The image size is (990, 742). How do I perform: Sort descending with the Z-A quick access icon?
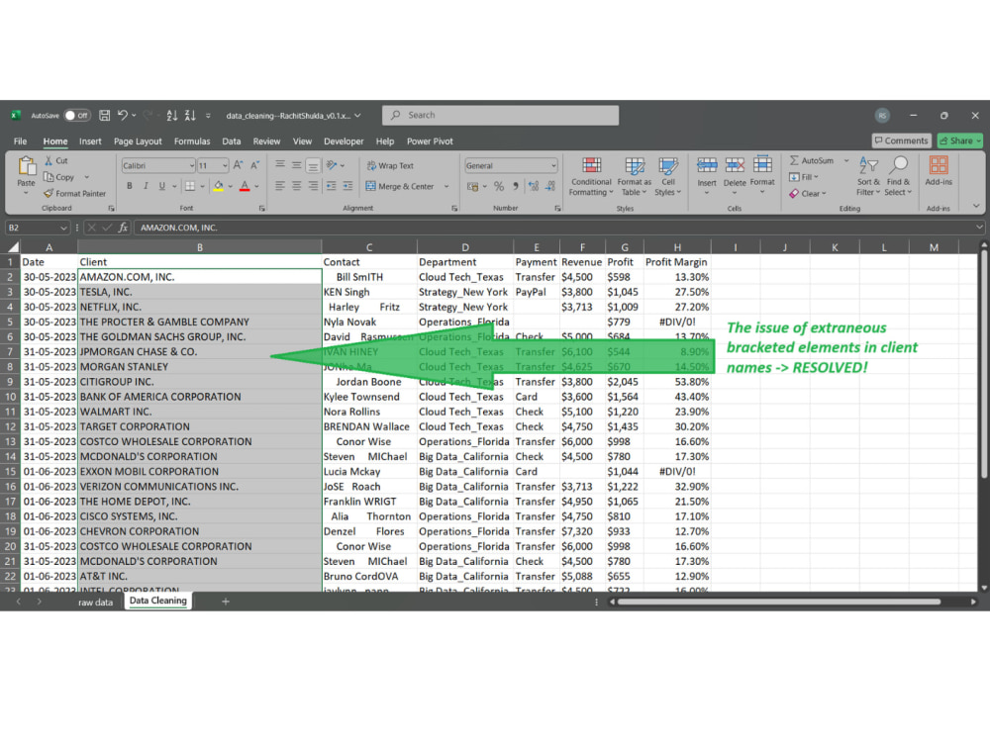pos(190,116)
